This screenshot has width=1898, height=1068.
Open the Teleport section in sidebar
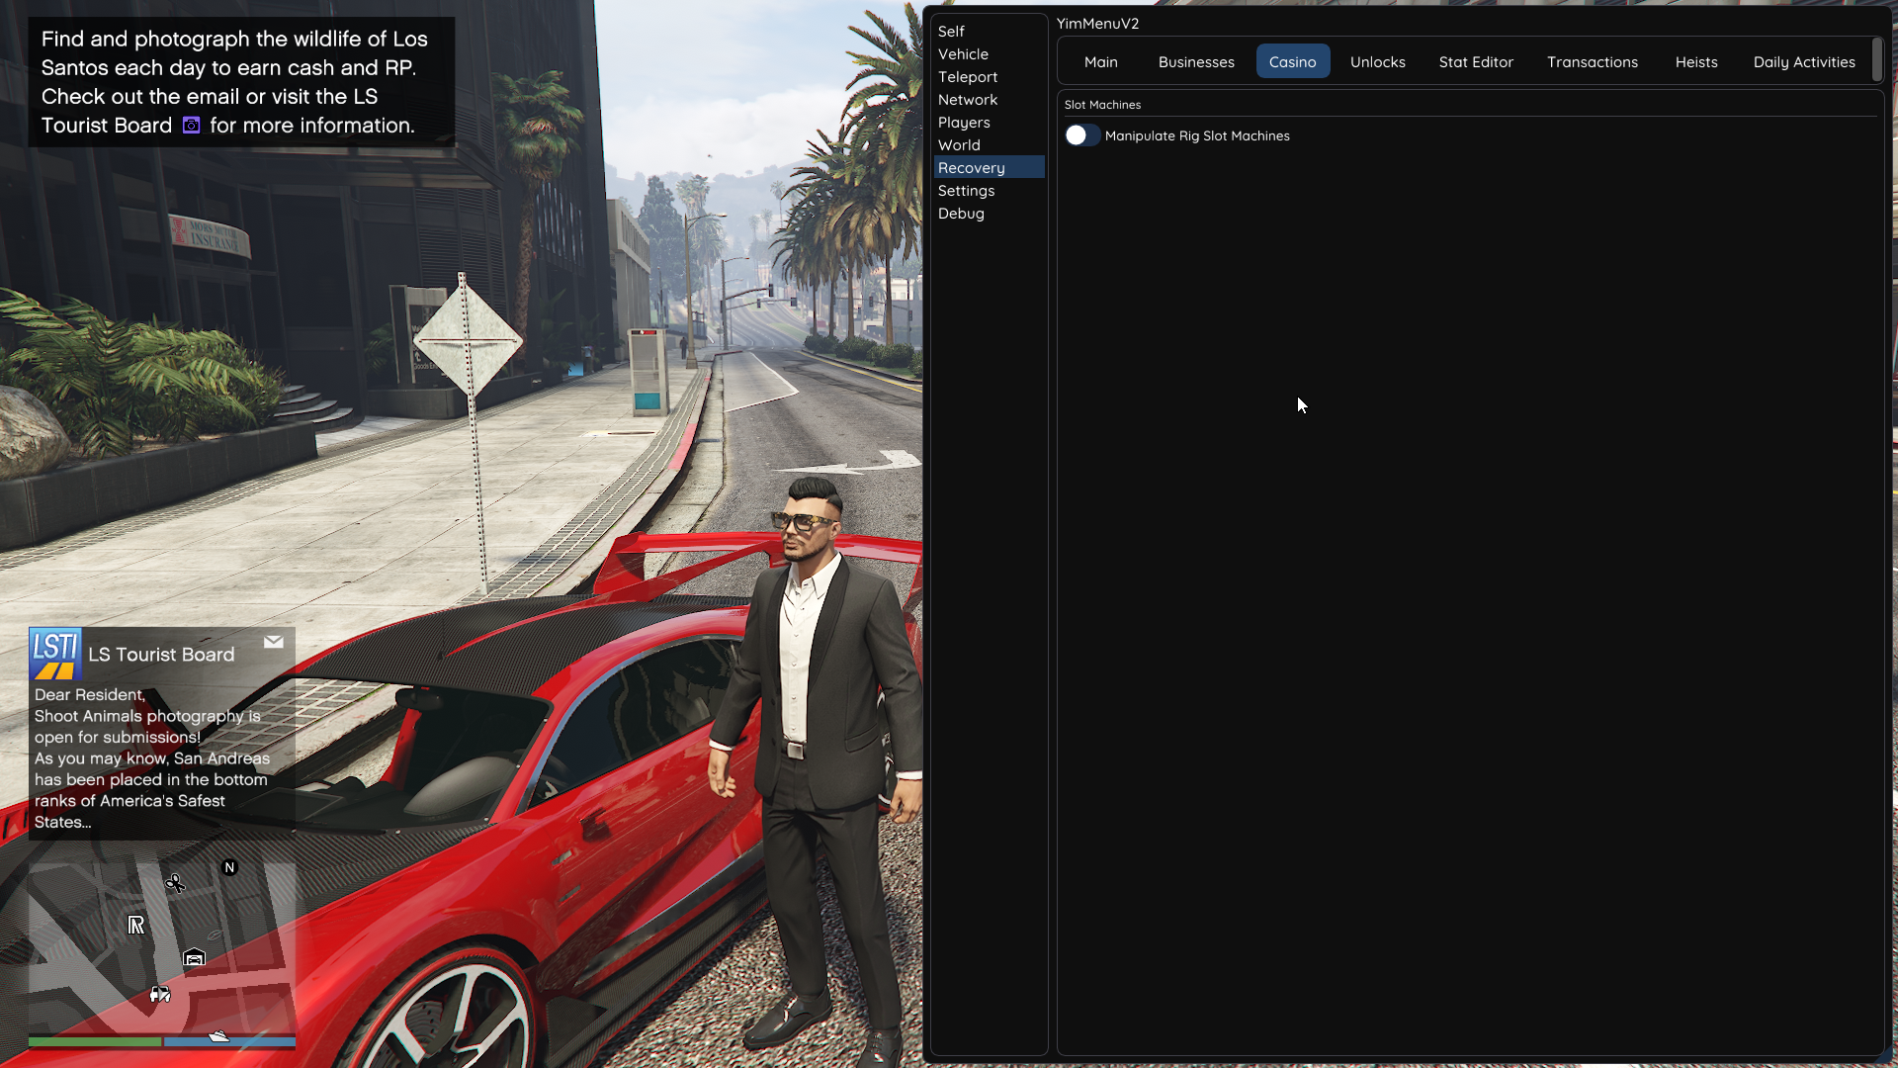point(967,77)
